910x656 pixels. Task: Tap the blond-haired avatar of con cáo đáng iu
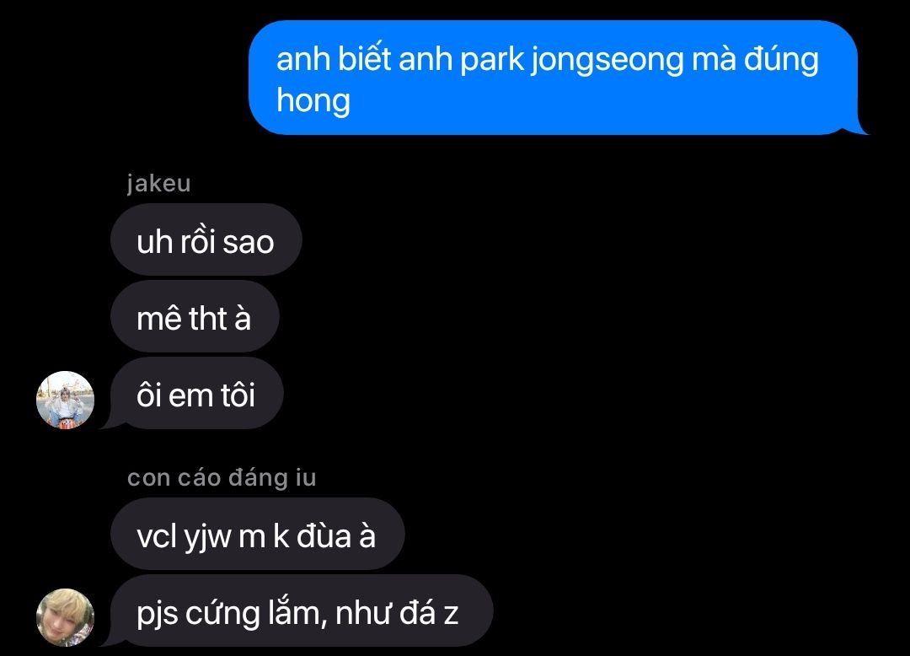(x=65, y=617)
